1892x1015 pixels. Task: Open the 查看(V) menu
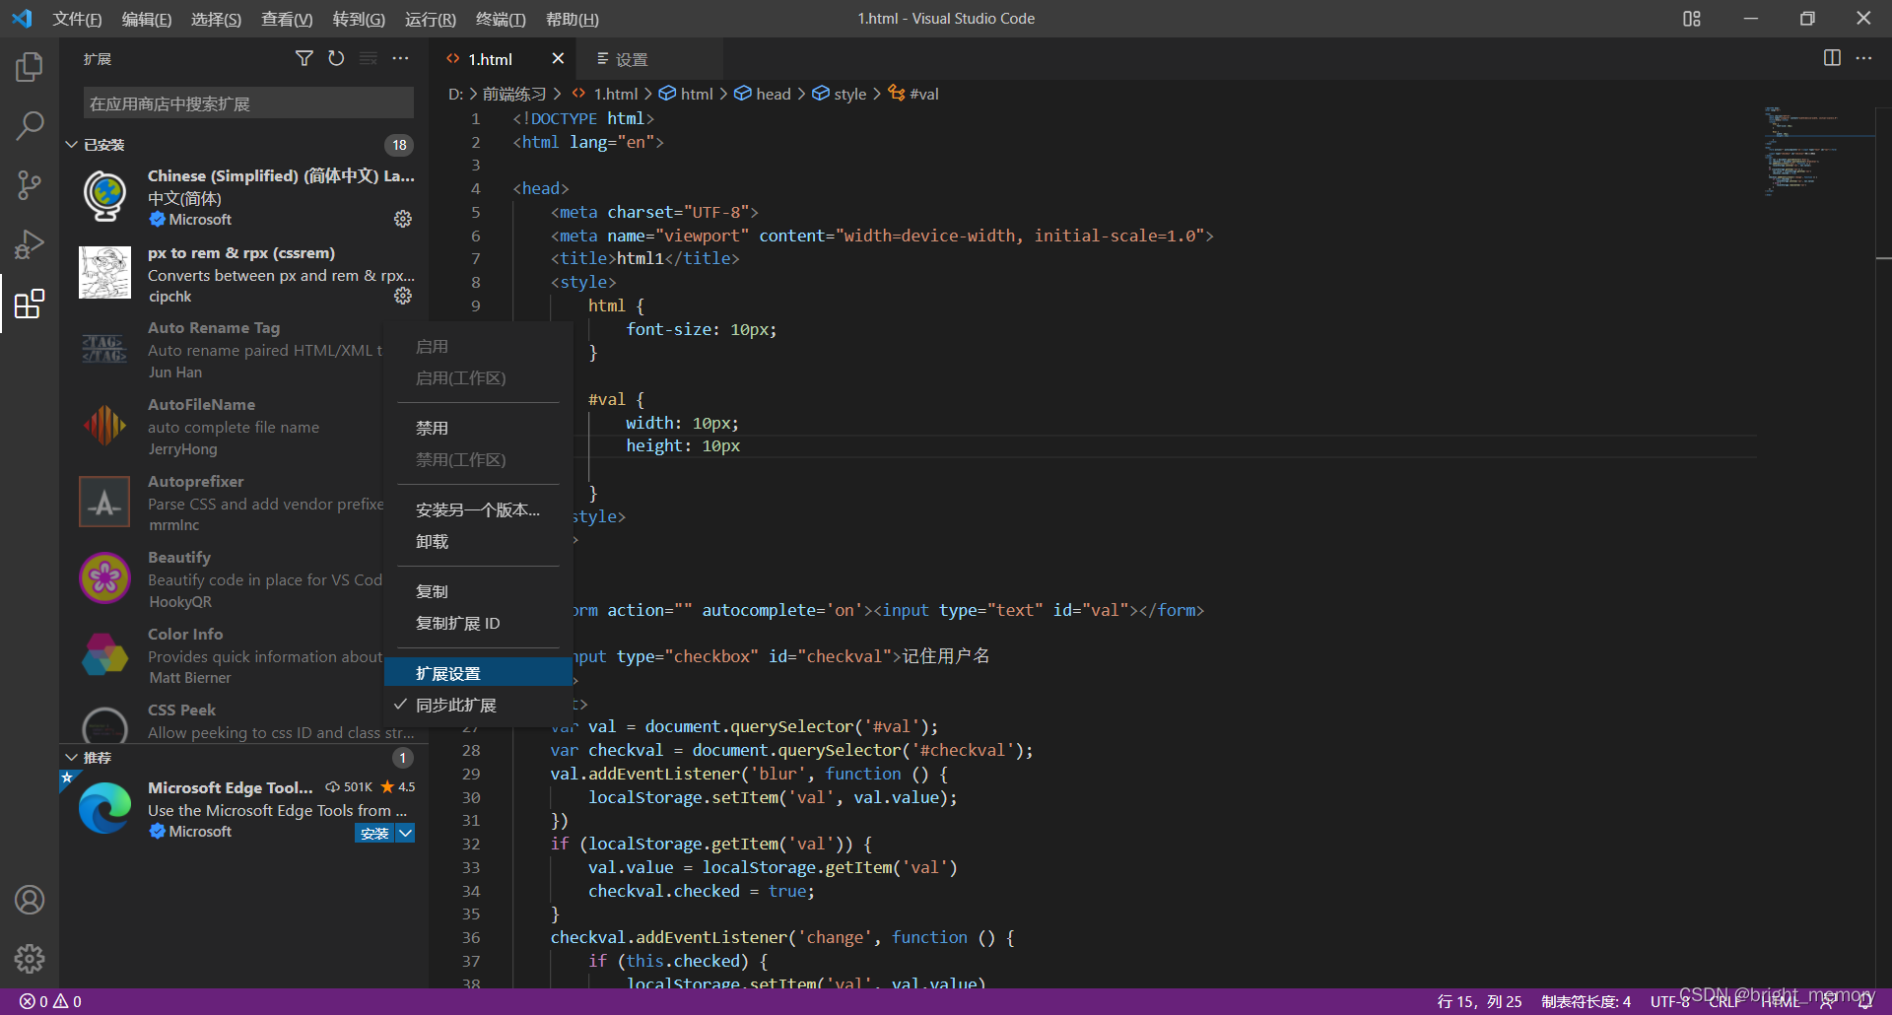[287, 19]
